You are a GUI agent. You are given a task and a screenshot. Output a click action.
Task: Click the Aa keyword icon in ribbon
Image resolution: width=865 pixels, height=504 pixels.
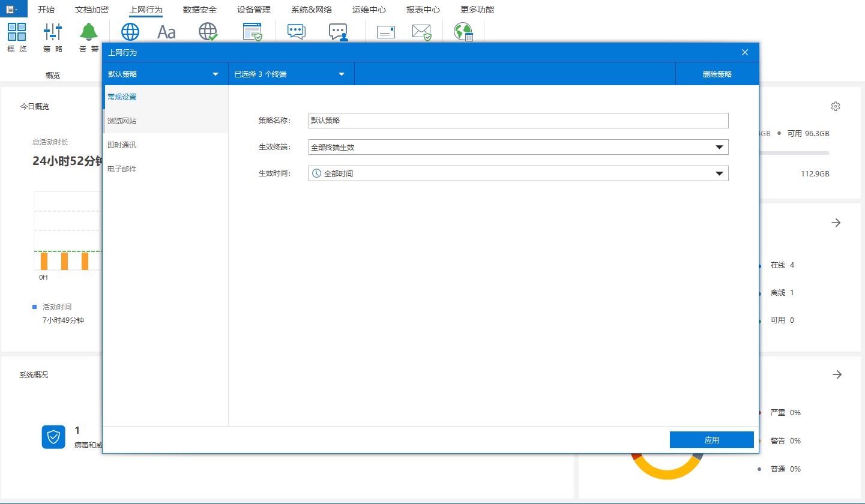166,32
